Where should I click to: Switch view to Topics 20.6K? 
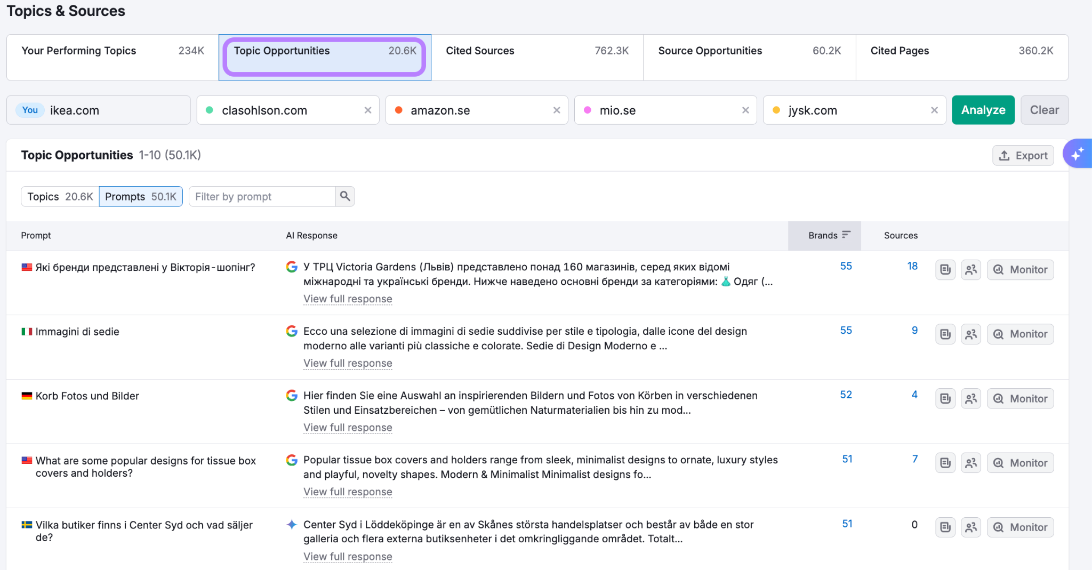point(60,196)
